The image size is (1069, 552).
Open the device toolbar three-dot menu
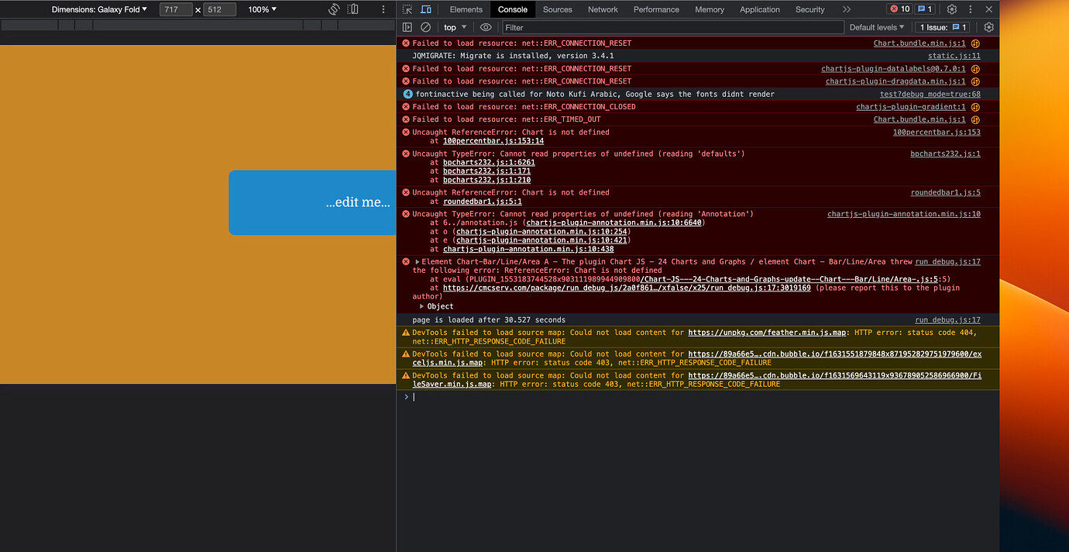point(383,9)
